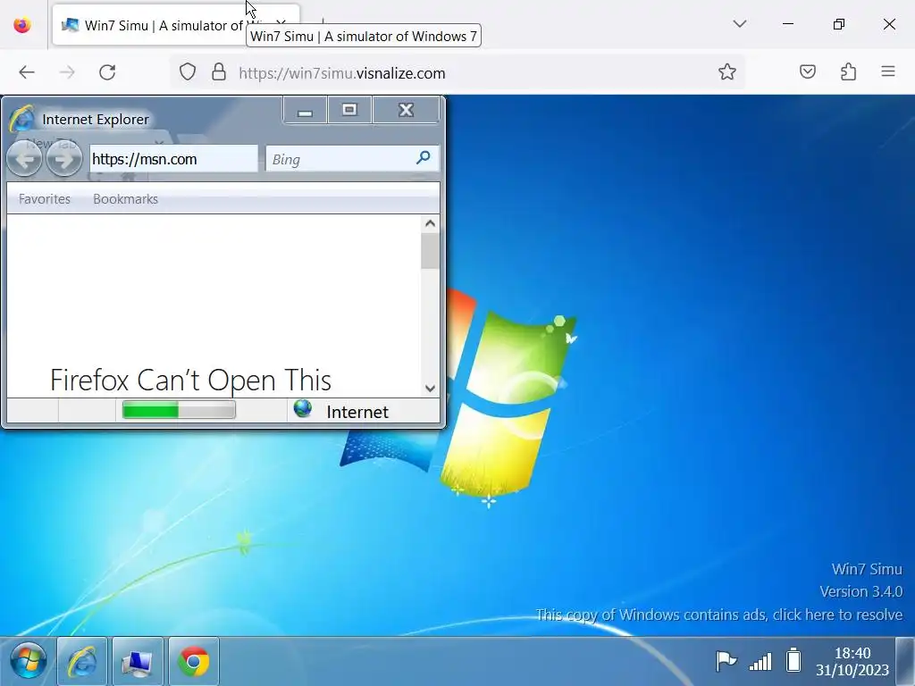Click the Show desktop strip on taskbar
Image resolution: width=915 pixels, height=686 pixels.
tap(905, 662)
